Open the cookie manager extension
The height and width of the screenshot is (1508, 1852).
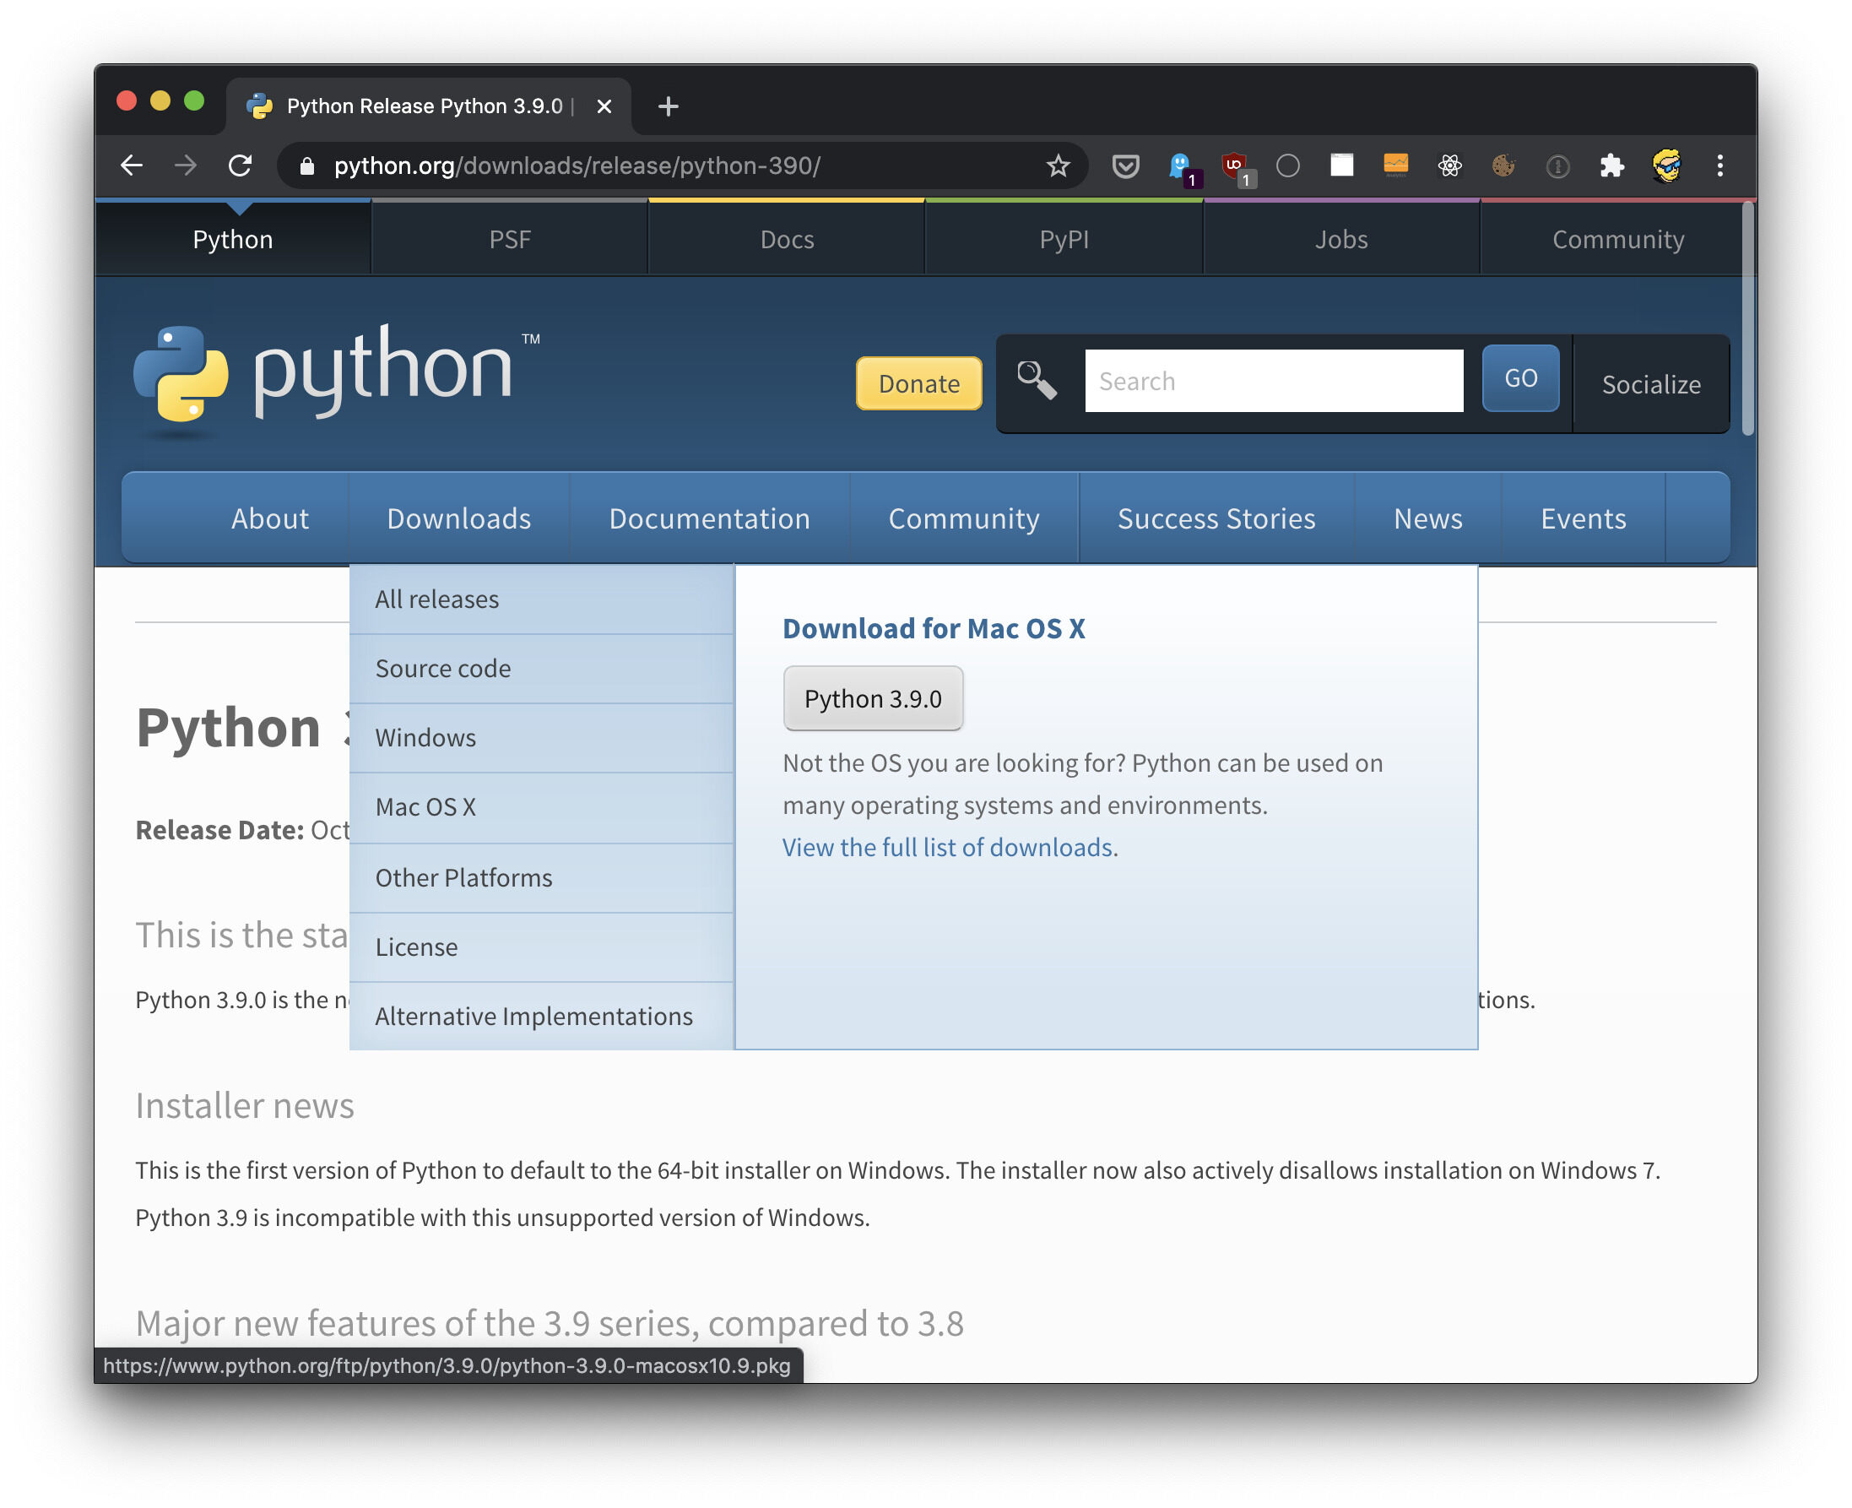click(x=1504, y=165)
